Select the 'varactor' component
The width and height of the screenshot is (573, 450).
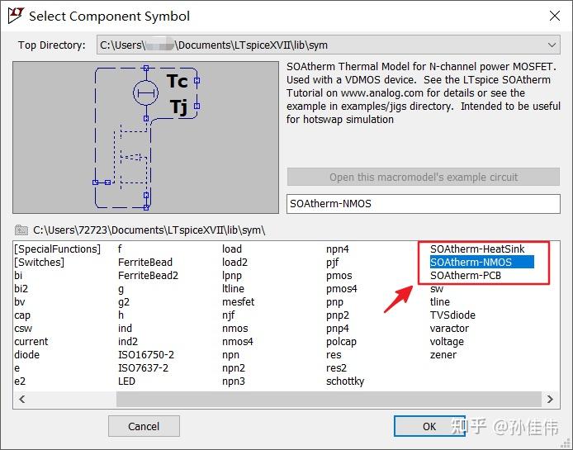(x=449, y=329)
